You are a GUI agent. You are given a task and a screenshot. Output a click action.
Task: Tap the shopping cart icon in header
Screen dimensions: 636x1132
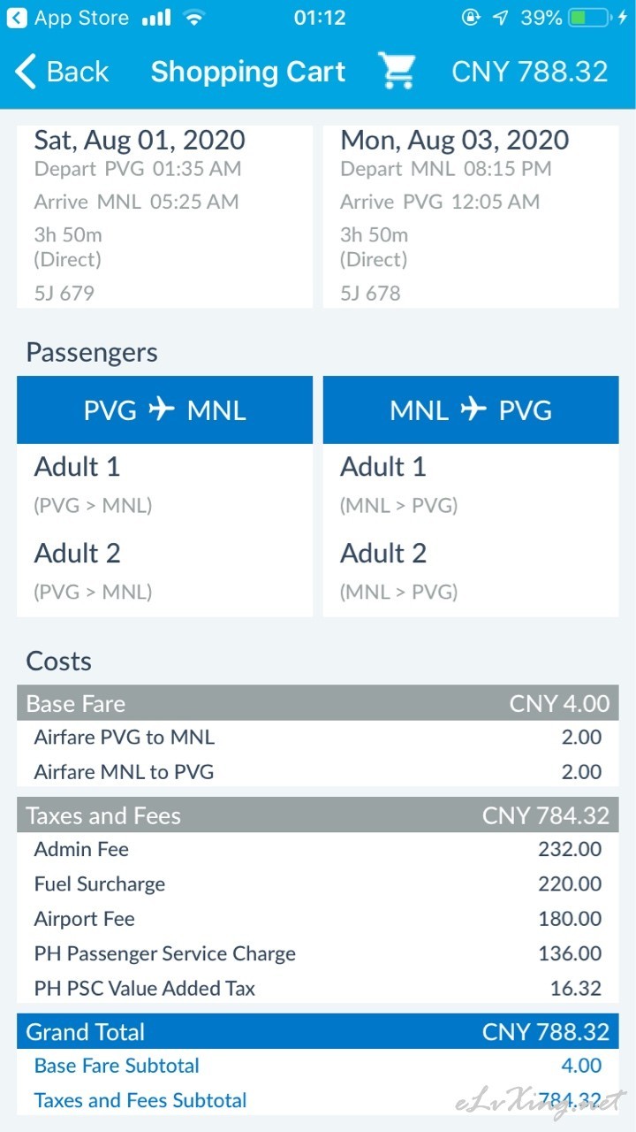click(397, 71)
